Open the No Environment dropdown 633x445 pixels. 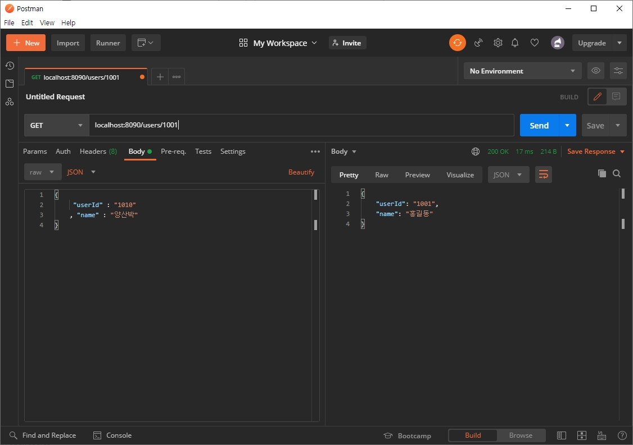(x=522, y=71)
